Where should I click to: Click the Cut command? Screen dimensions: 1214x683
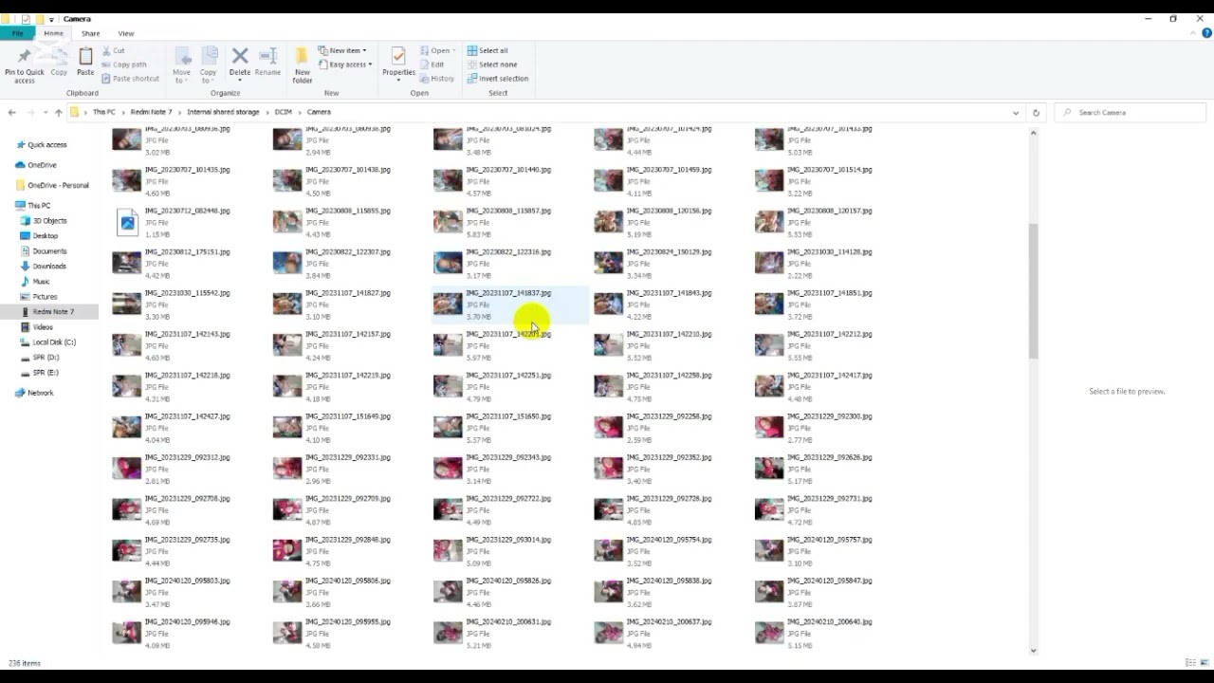pos(113,50)
